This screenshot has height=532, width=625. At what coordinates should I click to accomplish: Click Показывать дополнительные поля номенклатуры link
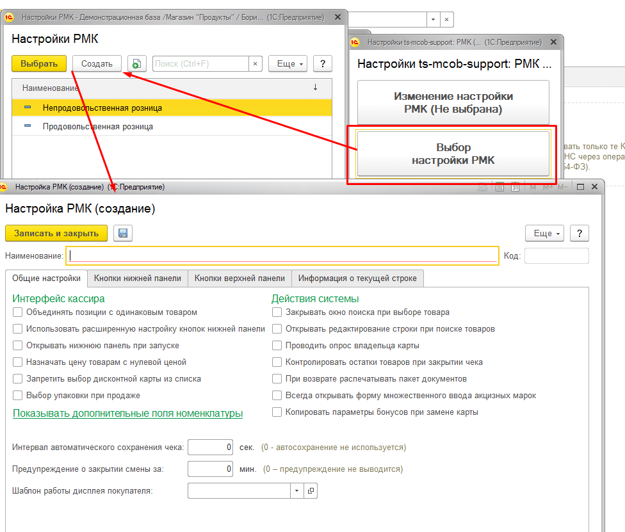pyautogui.click(x=128, y=414)
